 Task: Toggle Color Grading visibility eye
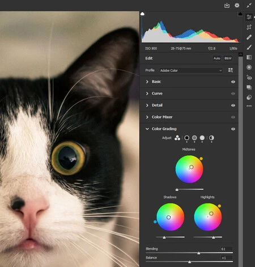(x=233, y=129)
